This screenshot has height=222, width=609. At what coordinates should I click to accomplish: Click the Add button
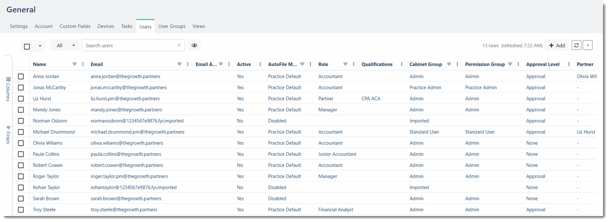click(557, 45)
